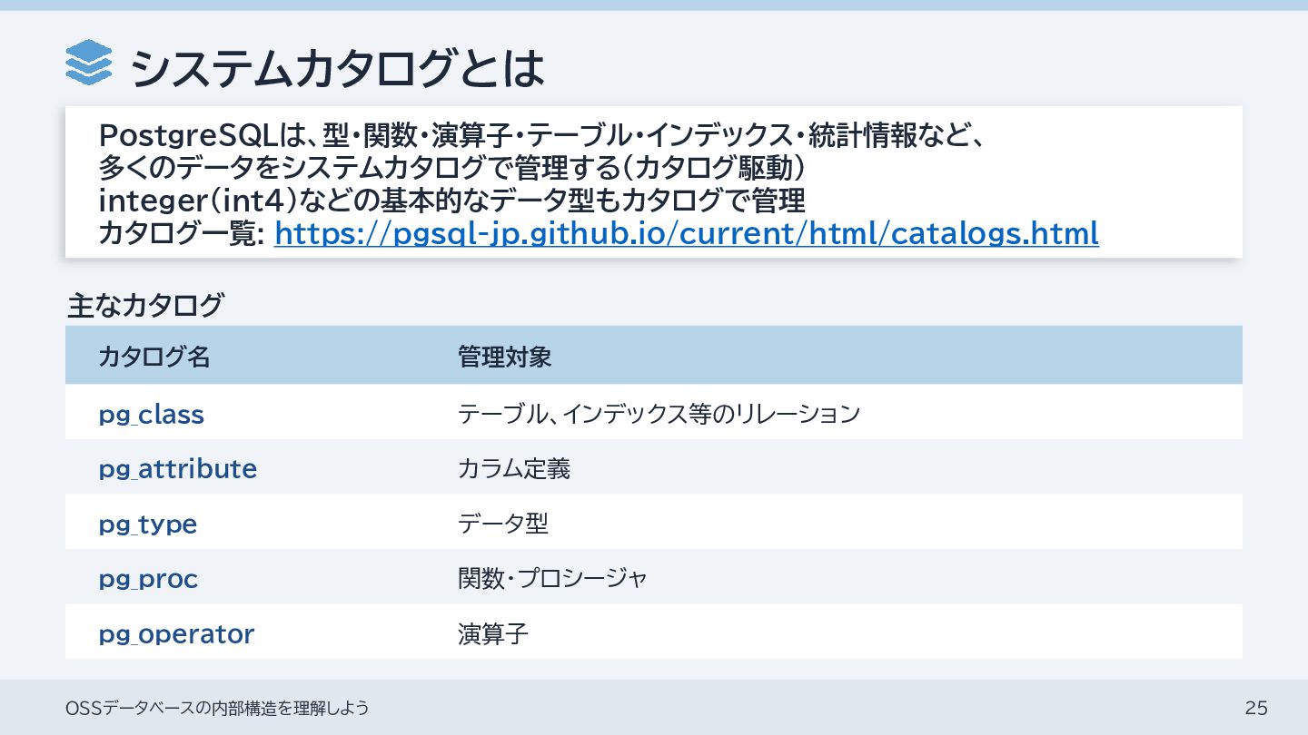
Task: Click the stacked layers icon beside the title
Action: (89, 63)
